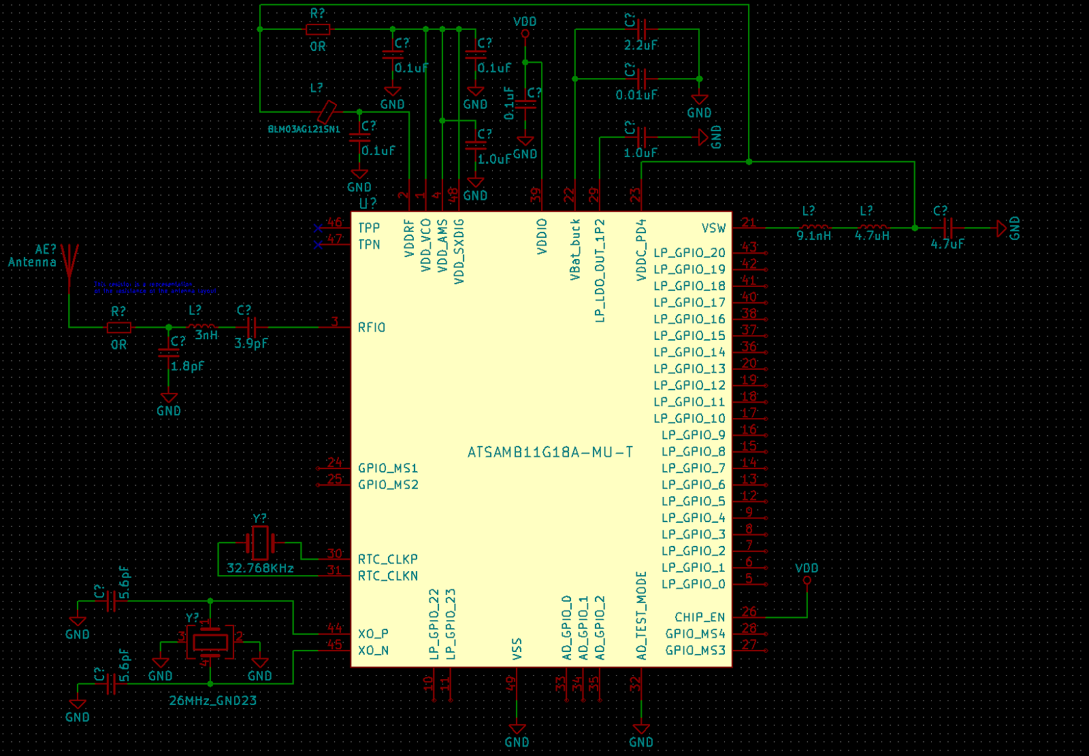
Task: Select the GPIO_MS2 pin label
Action: coord(388,485)
